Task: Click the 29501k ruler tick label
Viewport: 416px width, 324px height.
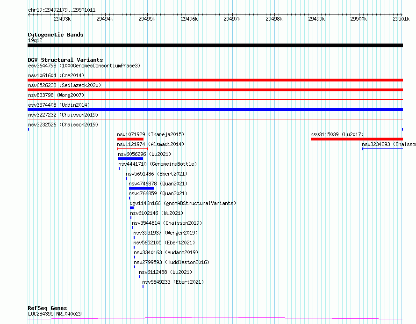Action: [401, 19]
